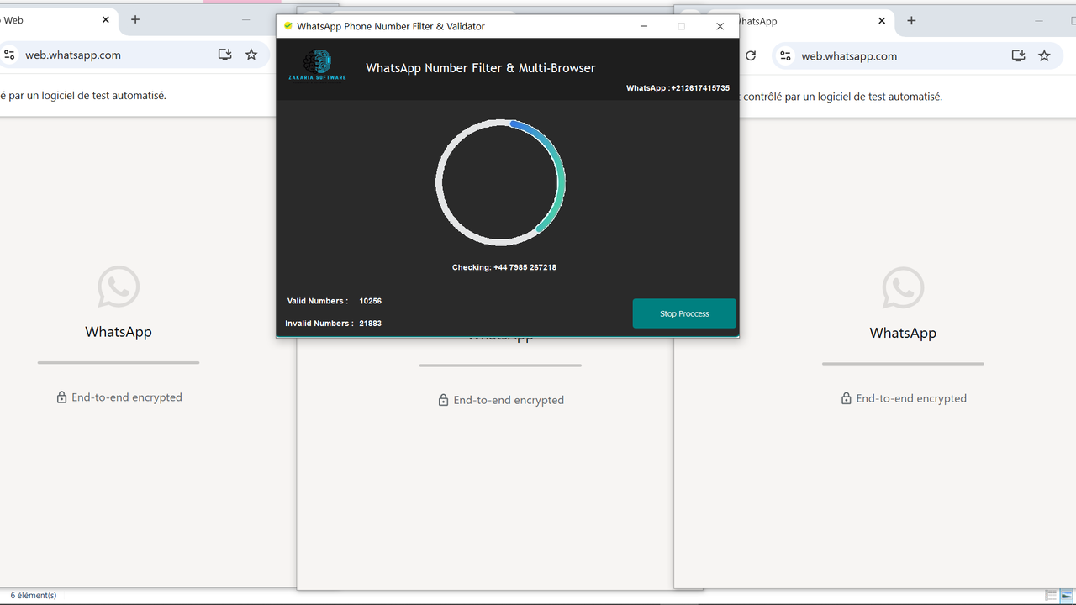Select the "Web" tab in left browser window
The height and width of the screenshot is (605, 1076).
(58, 20)
